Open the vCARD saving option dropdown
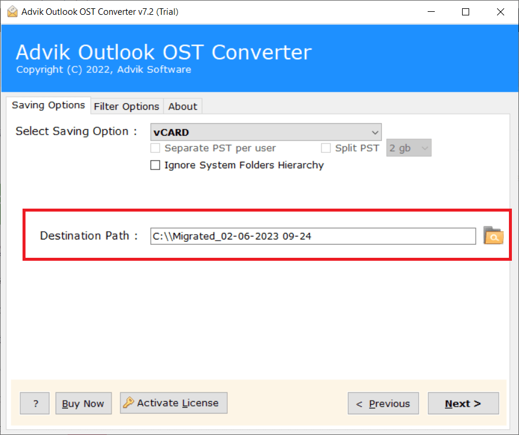Viewport: 519px width, 435px height. 266,132
